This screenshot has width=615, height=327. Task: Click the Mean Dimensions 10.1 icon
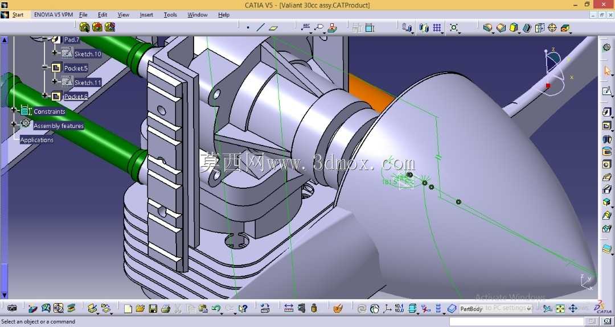[399, 308]
